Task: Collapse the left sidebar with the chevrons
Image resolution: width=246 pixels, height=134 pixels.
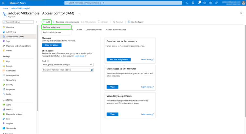Action: point(36,22)
